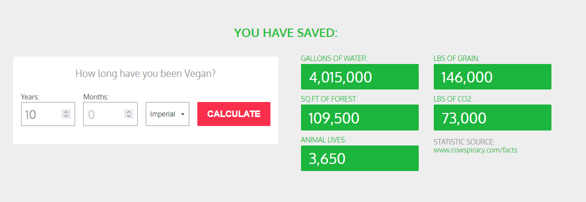
Task: Click the Years number input field
Action: [x=41, y=114]
